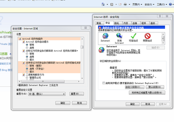The width and height of the screenshot is (174, 122).
Task: Click the settings list horizontal scrollbar
Action: tap(49, 82)
